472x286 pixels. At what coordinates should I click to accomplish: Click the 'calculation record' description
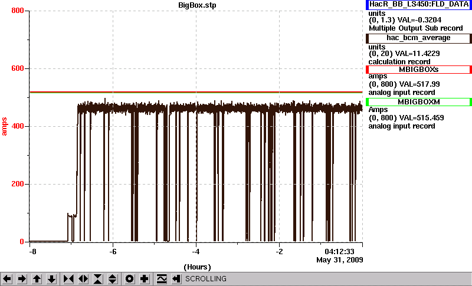399,62
